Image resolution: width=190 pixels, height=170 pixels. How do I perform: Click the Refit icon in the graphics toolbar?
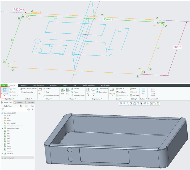pos(121,103)
